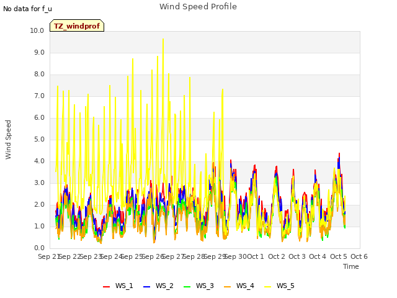Screen dimensions: 397x298
Task: Click the Oct 1 x-axis date label
Action: (256, 256)
